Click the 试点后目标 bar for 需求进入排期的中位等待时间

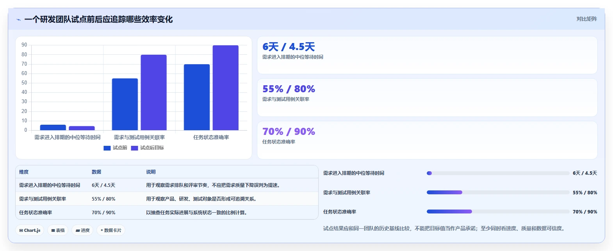tap(82, 128)
